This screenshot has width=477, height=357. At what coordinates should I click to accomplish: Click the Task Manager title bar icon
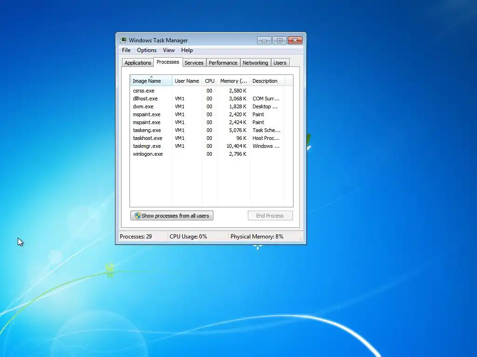[x=123, y=40]
